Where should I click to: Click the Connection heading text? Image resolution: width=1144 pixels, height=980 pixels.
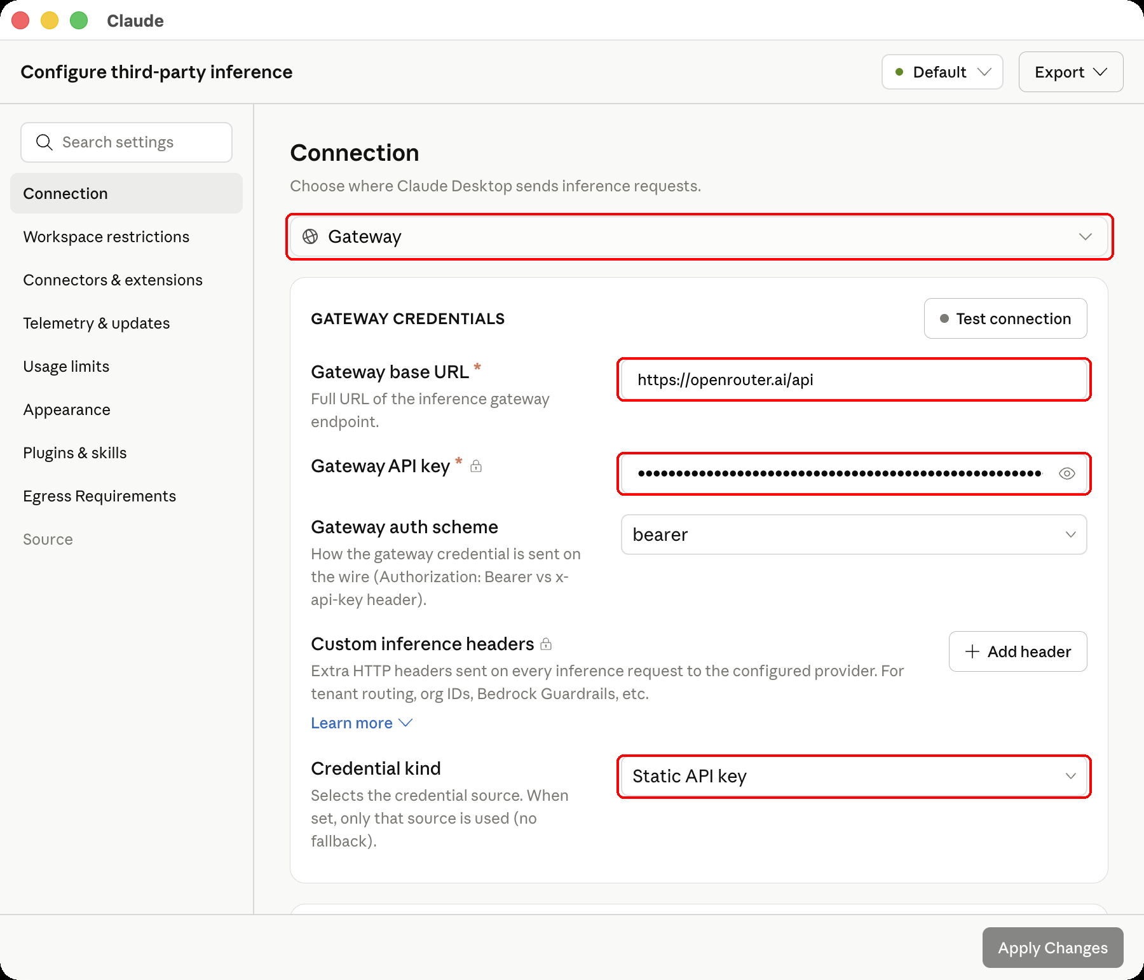tap(355, 153)
